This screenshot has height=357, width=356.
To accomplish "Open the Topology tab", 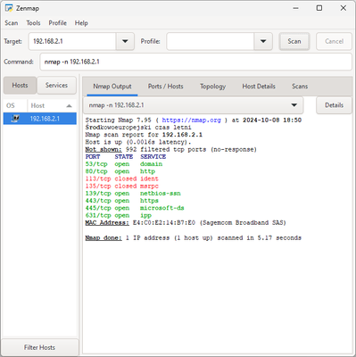I will tap(212, 87).
